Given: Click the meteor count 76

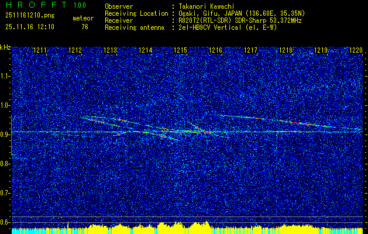Looking at the screenshot, I should coord(85,27).
